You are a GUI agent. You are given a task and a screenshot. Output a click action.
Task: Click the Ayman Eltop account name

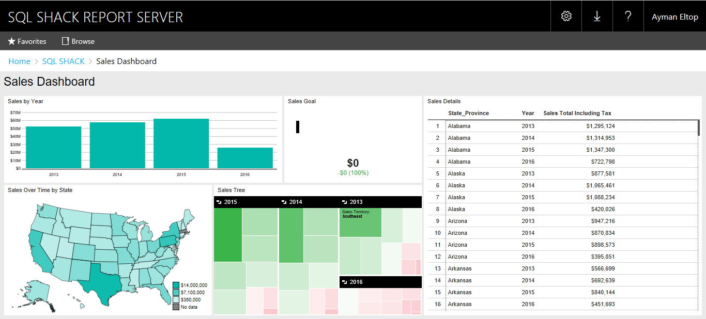[674, 16]
